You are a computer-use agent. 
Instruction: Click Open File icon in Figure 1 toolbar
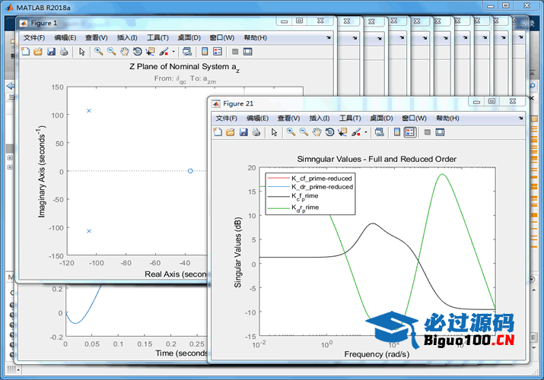click(38, 52)
